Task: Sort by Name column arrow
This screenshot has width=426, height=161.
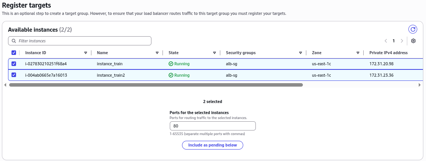Action: [157, 53]
